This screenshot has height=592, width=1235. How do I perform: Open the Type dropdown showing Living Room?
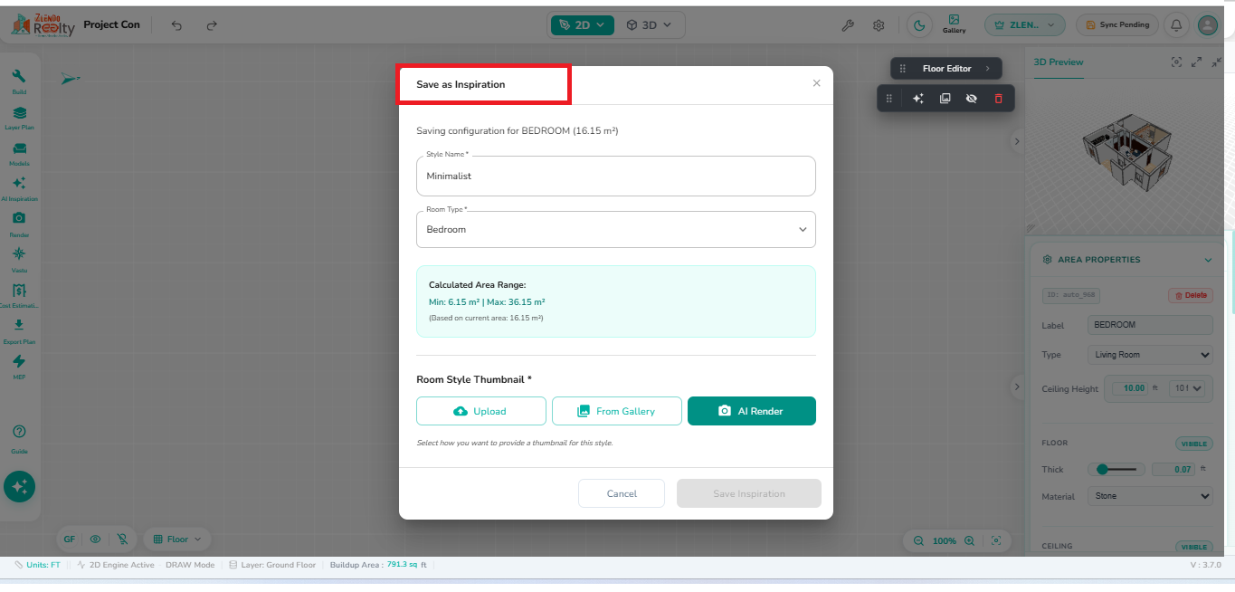1150,355
